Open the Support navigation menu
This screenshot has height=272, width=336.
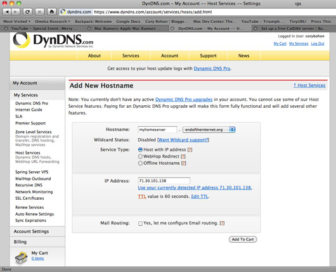click(208, 56)
